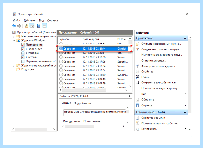Open the Файл menu
Image resolution: width=203 pixels, height=148 pixels.
click(x=17, y=20)
